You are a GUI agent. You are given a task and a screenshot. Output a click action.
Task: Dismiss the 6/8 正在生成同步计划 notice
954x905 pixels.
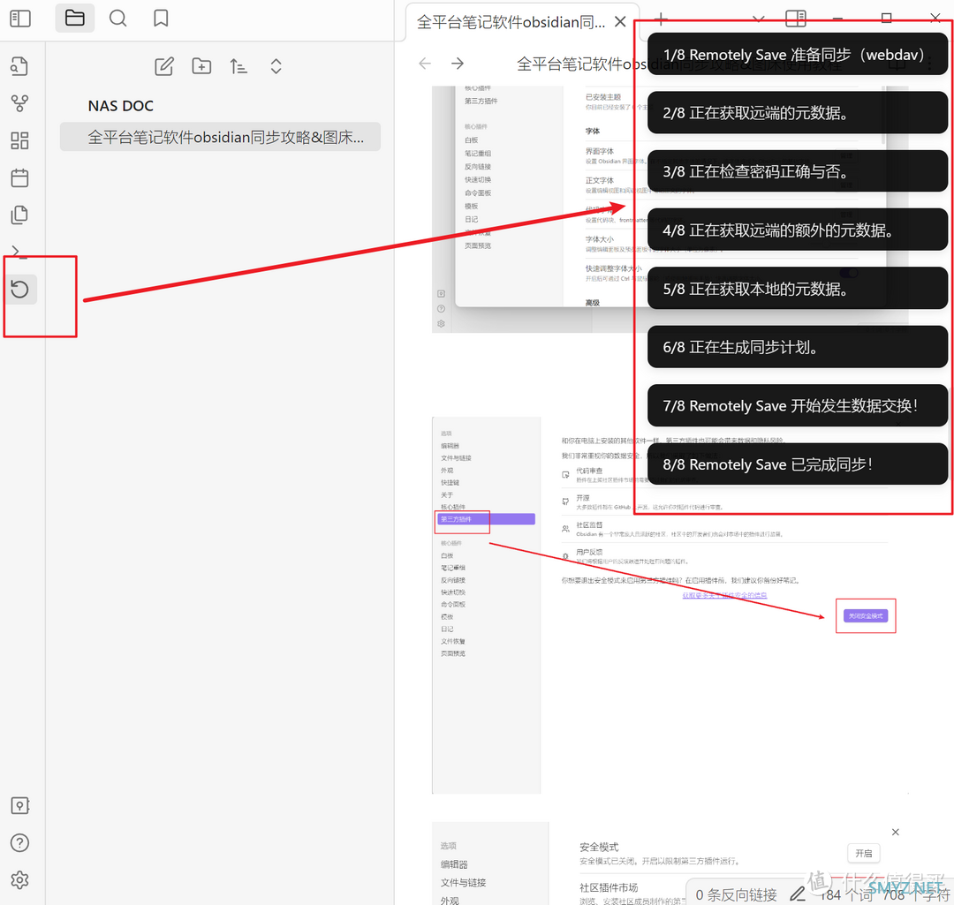coord(797,347)
